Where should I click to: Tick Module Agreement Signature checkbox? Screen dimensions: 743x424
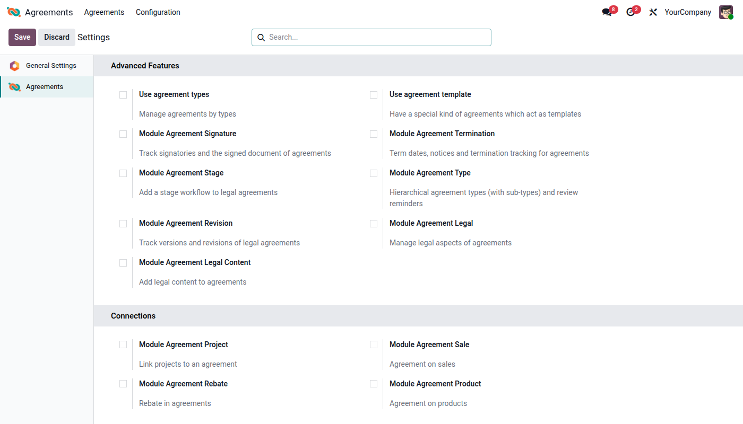123,134
